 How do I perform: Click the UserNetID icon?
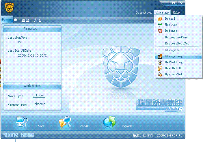pyautogui.click(x=160, y=68)
